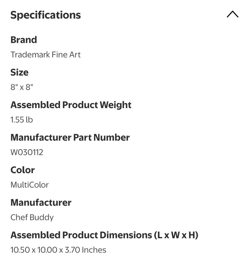
Task: Click the Color label
Action: point(23,170)
